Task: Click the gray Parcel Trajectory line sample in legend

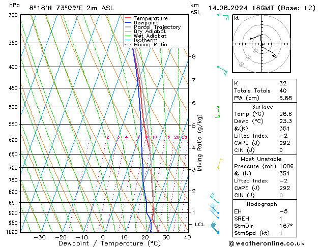Action: 128,27
